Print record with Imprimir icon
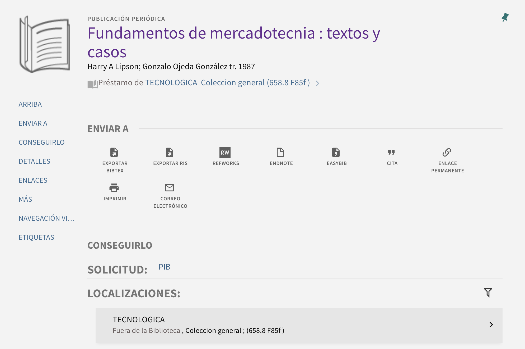The image size is (525, 349). [x=114, y=188]
